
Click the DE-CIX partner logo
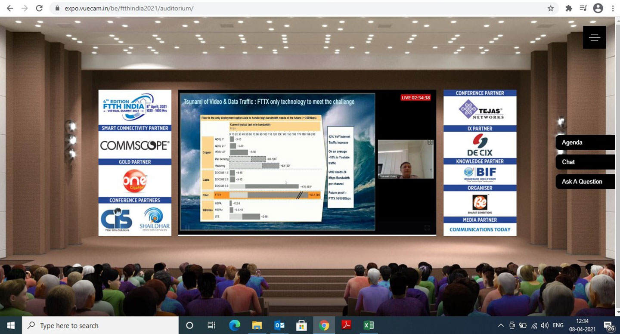[480, 145]
